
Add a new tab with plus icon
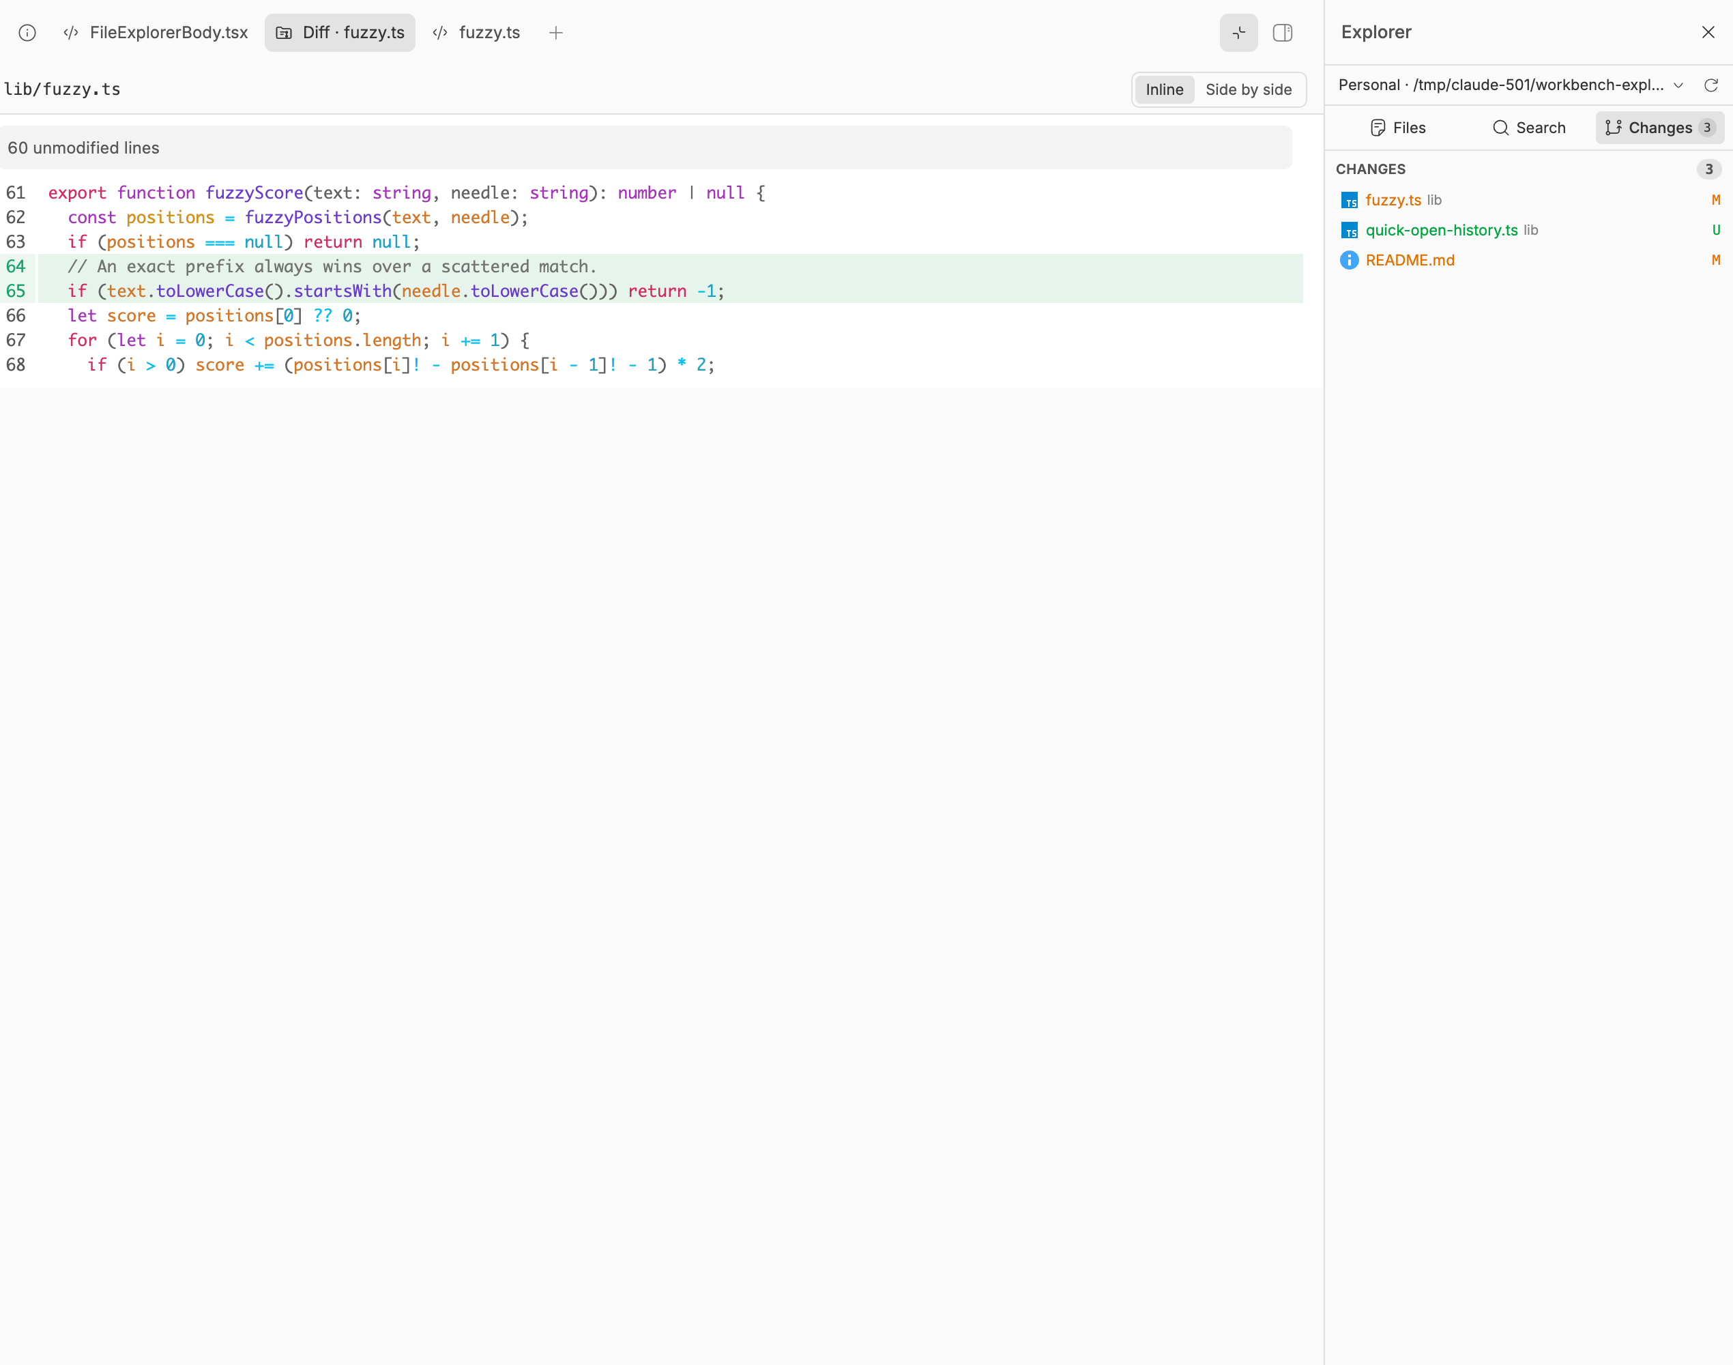(x=556, y=33)
